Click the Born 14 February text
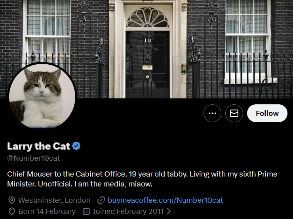 pos(47,211)
